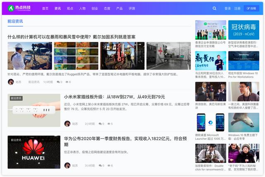Open 新型冠状病毒愈演愈烈 sidebar title

(x=243, y=44)
